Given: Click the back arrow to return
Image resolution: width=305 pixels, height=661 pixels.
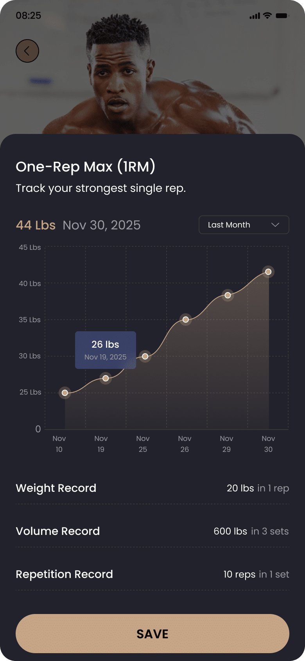Looking at the screenshot, I should [27, 51].
